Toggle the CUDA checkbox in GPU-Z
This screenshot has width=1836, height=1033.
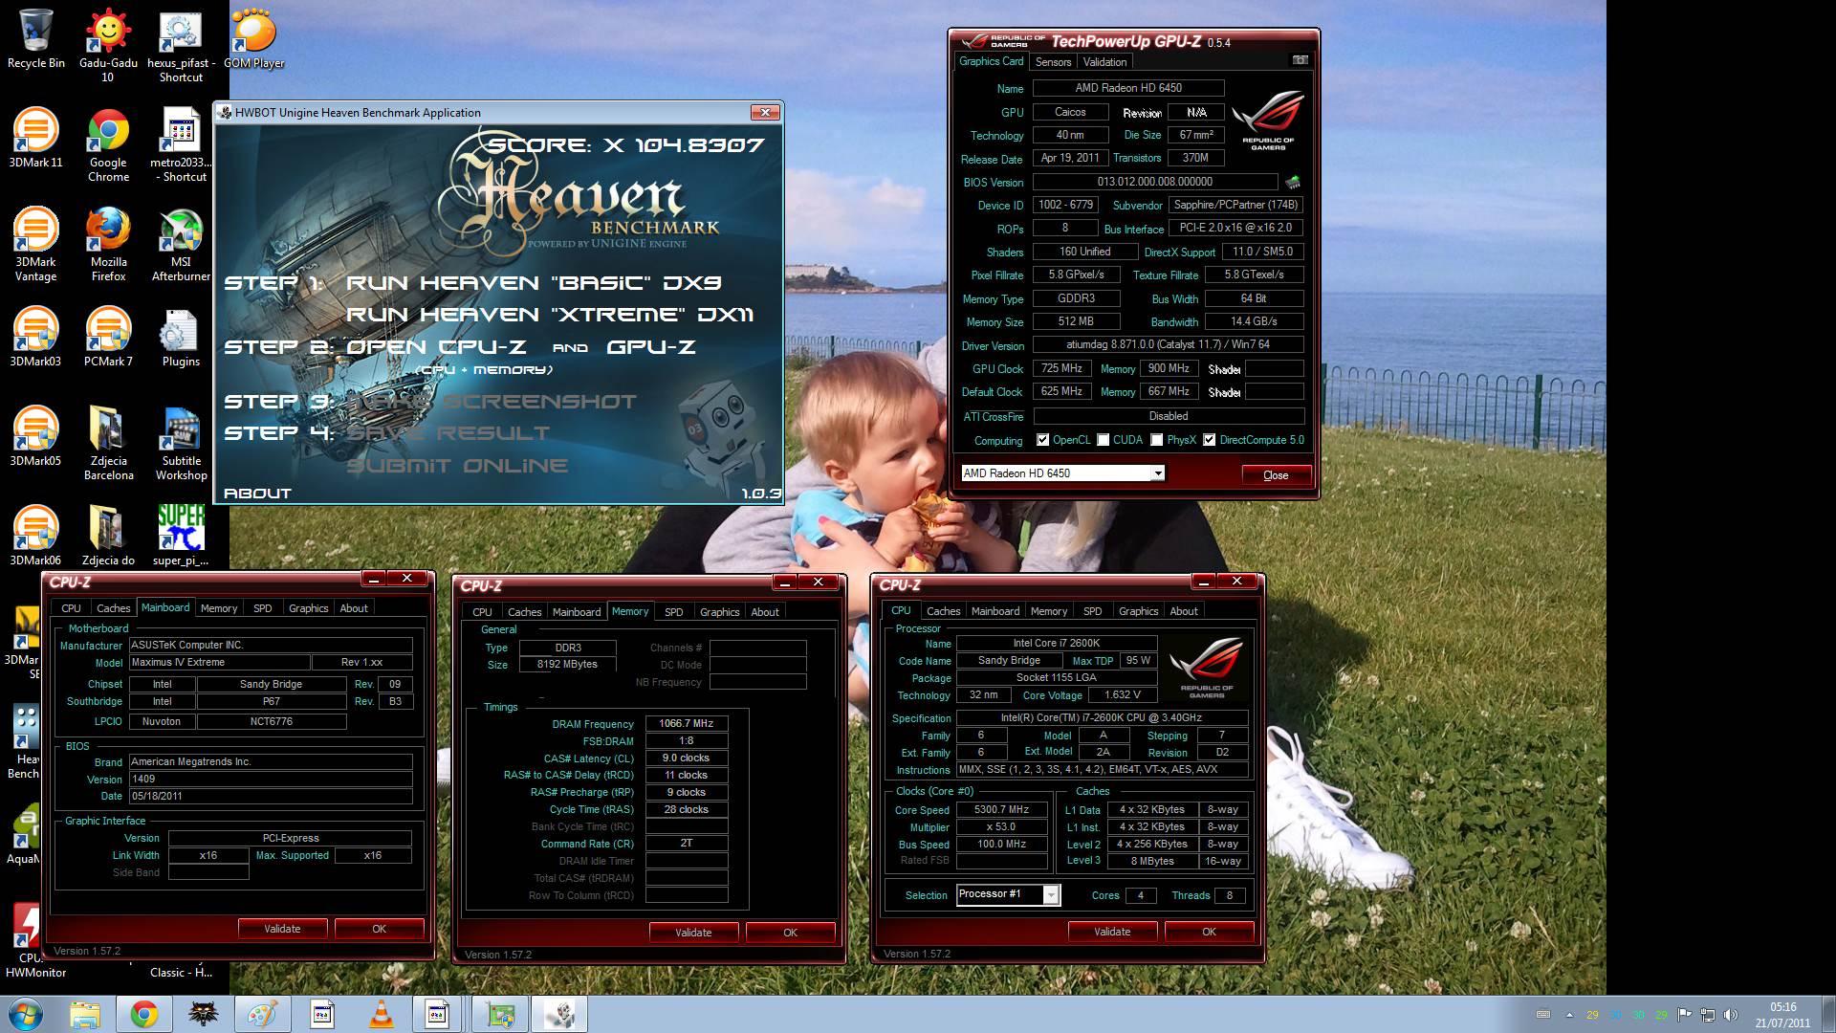click(1104, 440)
